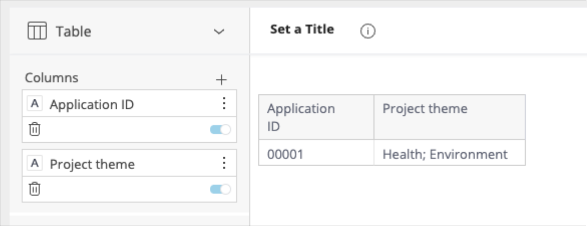Click the Project theme table header cell
This screenshot has height=226, width=587.
pos(449,117)
